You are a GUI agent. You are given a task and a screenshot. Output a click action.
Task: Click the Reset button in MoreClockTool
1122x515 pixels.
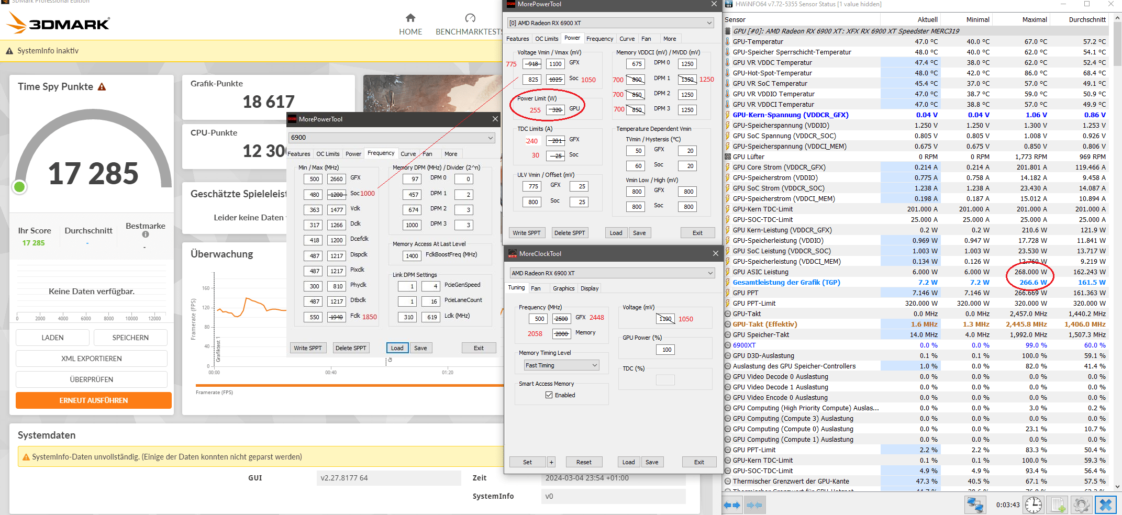(584, 462)
